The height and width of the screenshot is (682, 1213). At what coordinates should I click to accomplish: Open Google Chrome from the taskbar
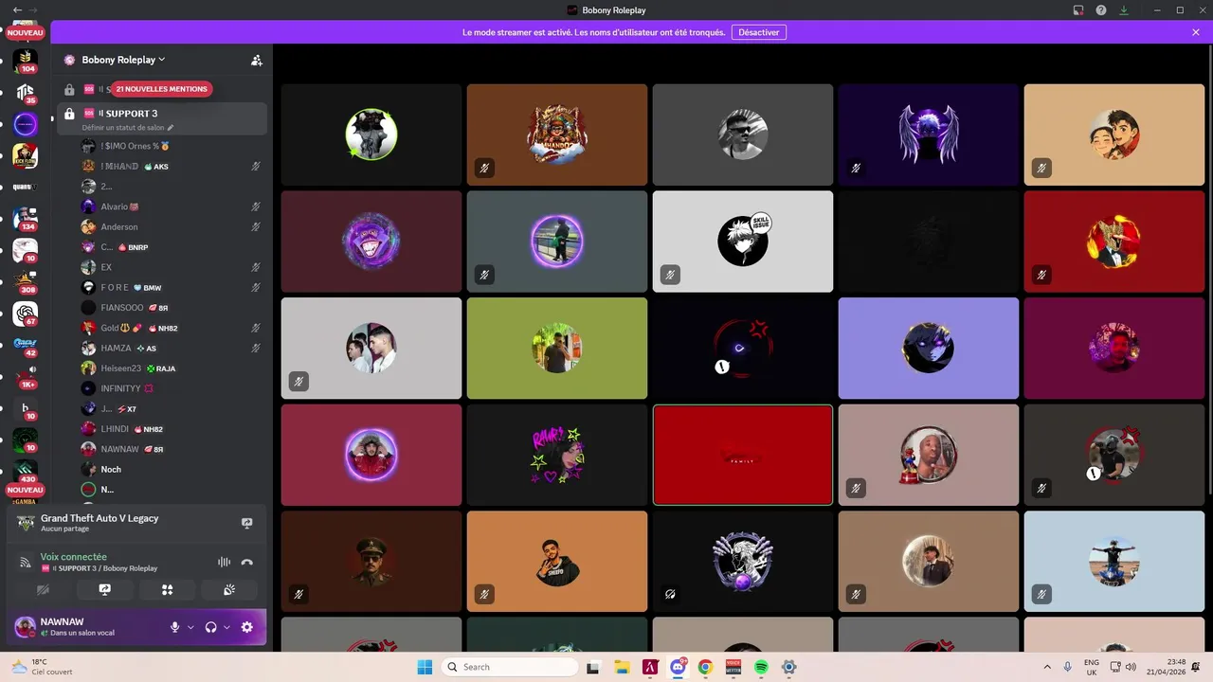tap(705, 667)
